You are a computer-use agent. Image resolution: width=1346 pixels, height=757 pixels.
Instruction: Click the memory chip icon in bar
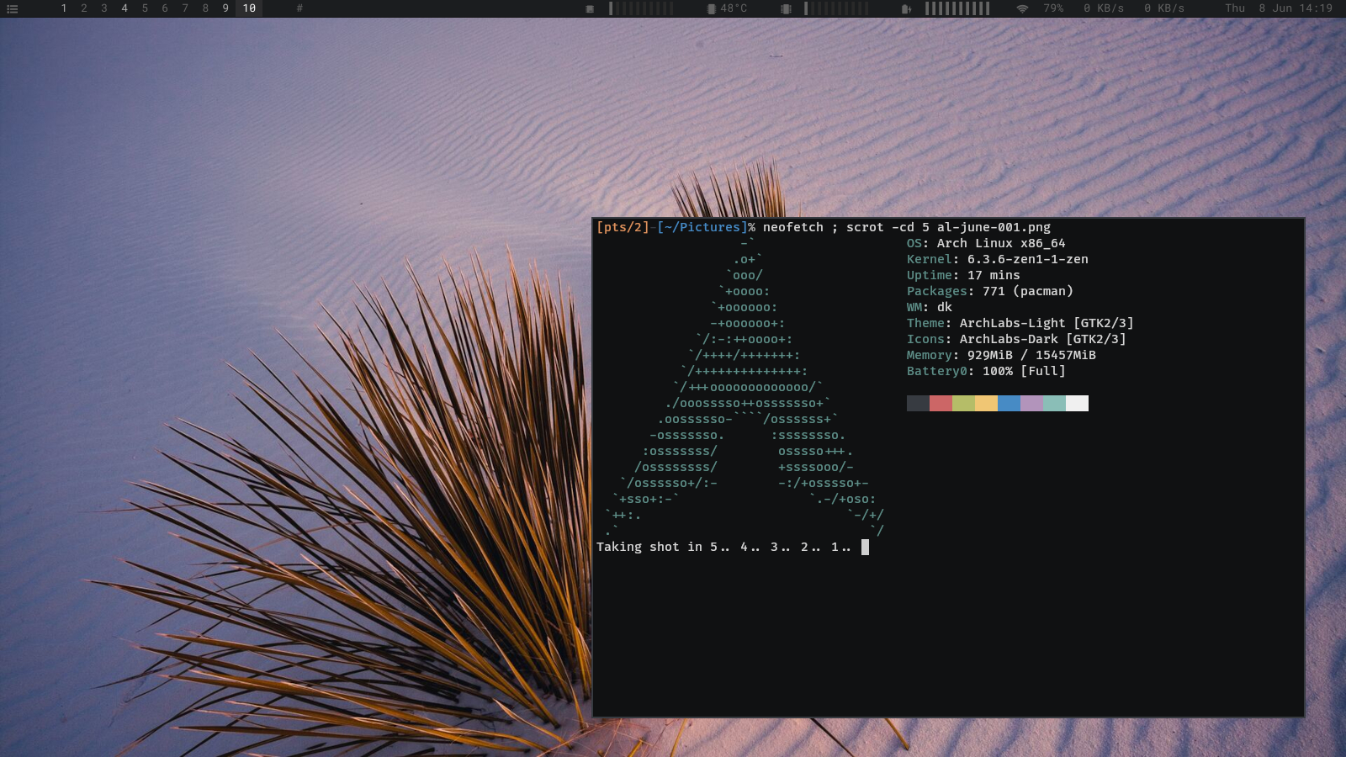[x=786, y=8]
